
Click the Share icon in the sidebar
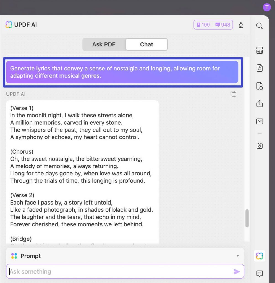point(259,104)
